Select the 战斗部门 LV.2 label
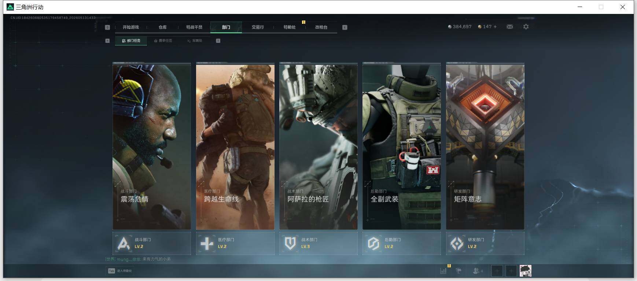Image resolution: width=637 pixels, height=281 pixels. (x=143, y=243)
